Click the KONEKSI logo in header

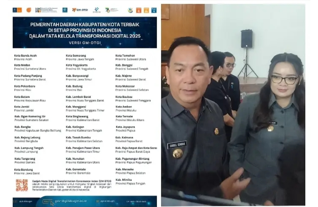pyautogui.click(x=97, y=10)
